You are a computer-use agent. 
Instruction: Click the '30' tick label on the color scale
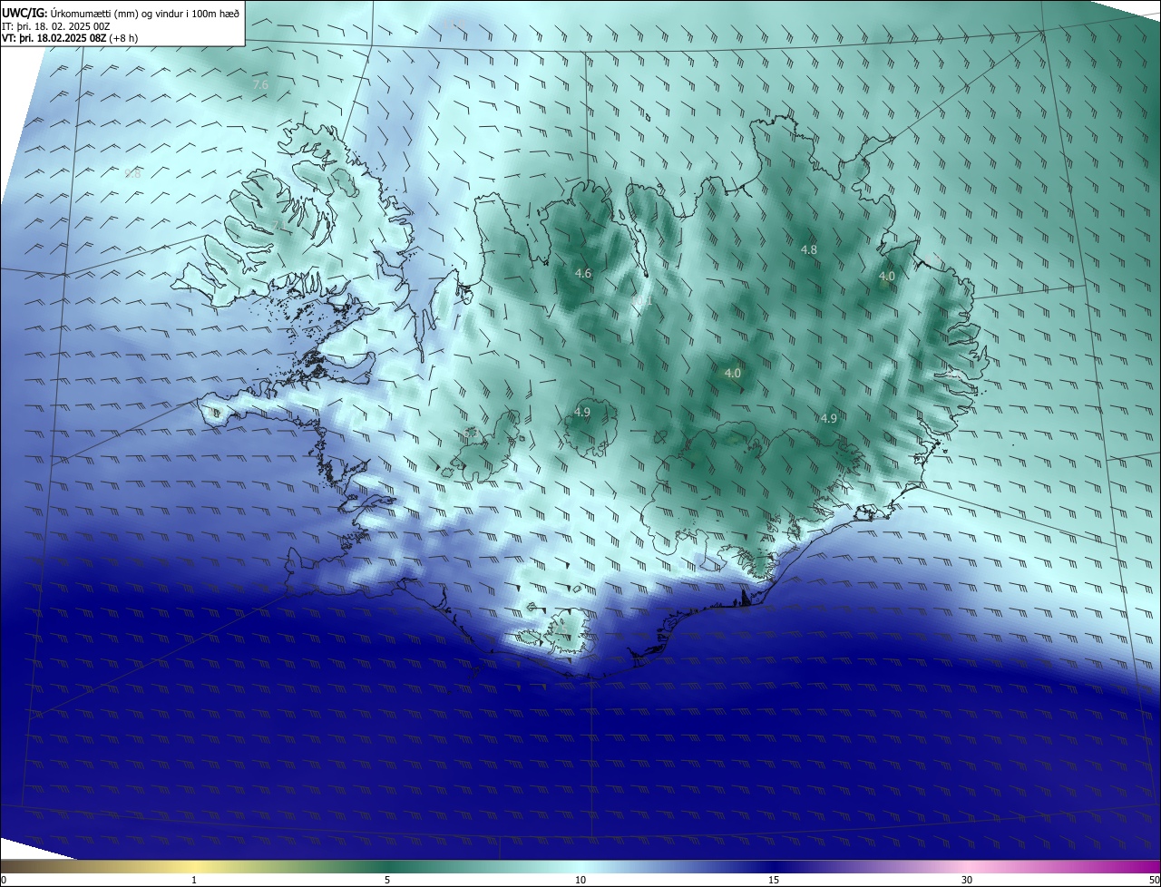click(967, 880)
